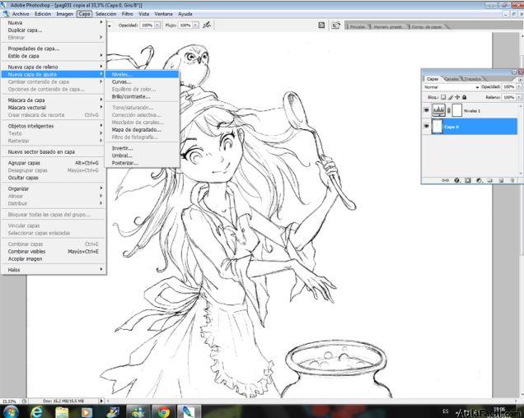Enable lock transparent pixels icon

[443, 97]
